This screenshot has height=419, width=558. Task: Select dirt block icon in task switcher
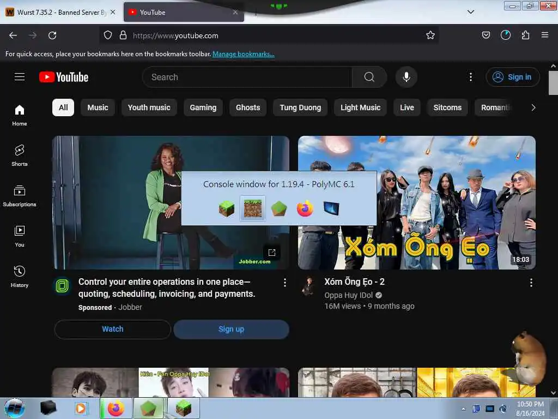pos(253,208)
